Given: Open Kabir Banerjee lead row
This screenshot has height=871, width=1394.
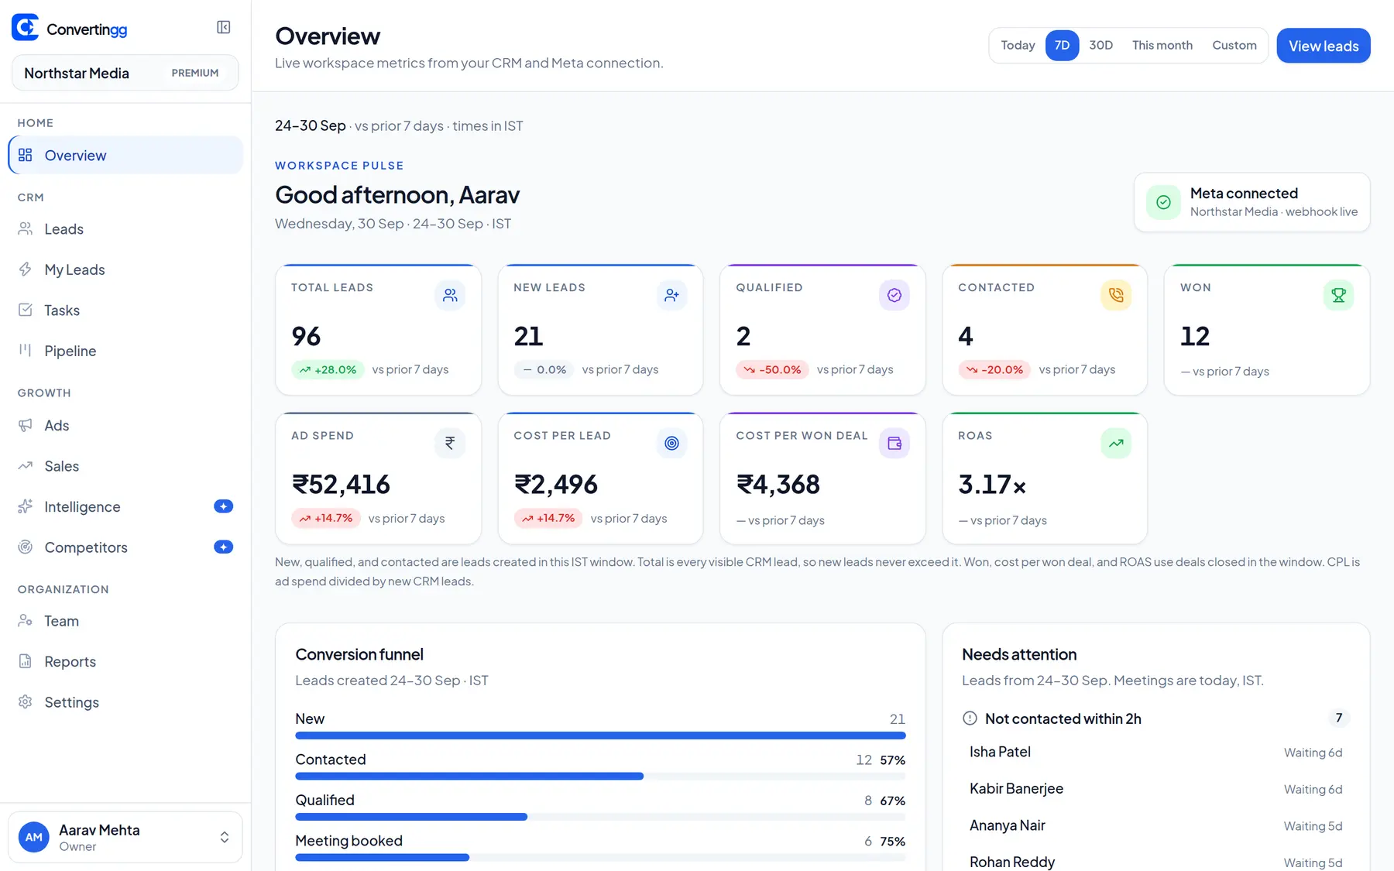Looking at the screenshot, I should [1155, 788].
